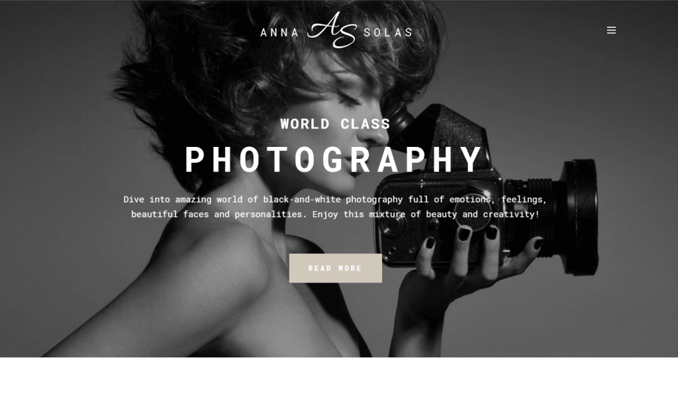Select the WORLD CLASS subtitle
Image resolution: width=678 pixels, height=401 pixels.
(x=335, y=124)
